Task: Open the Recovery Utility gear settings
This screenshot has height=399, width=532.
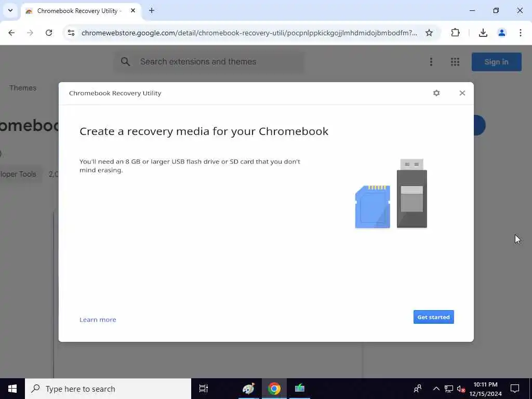Action: tap(436, 93)
